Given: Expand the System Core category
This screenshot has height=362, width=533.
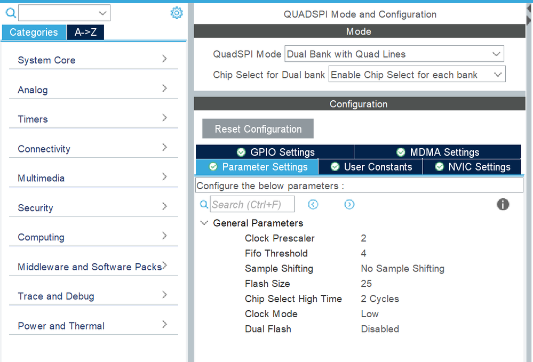Looking at the screenshot, I should point(93,60).
